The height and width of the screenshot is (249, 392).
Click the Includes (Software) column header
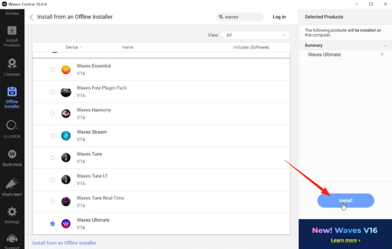[x=251, y=47]
